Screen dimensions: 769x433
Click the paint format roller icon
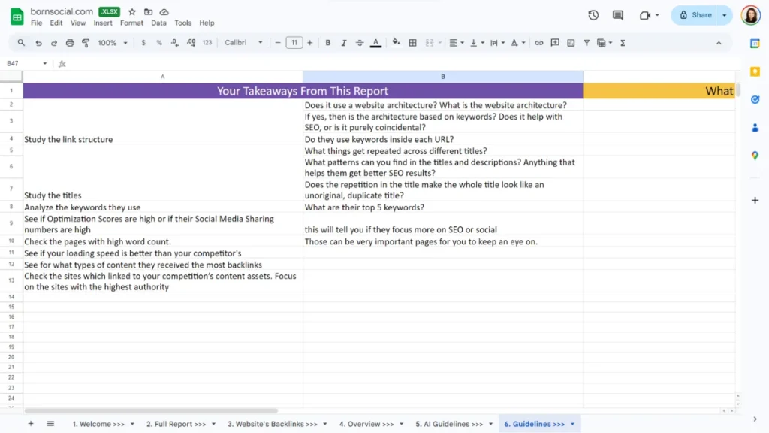86,43
